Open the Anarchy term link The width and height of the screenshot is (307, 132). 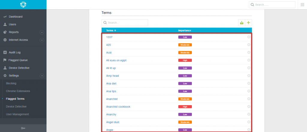(111, 114)
